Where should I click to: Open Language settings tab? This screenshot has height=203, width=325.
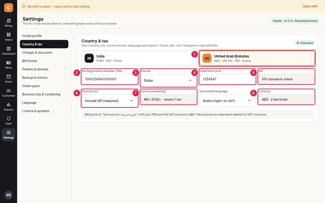tap(44, 103)
